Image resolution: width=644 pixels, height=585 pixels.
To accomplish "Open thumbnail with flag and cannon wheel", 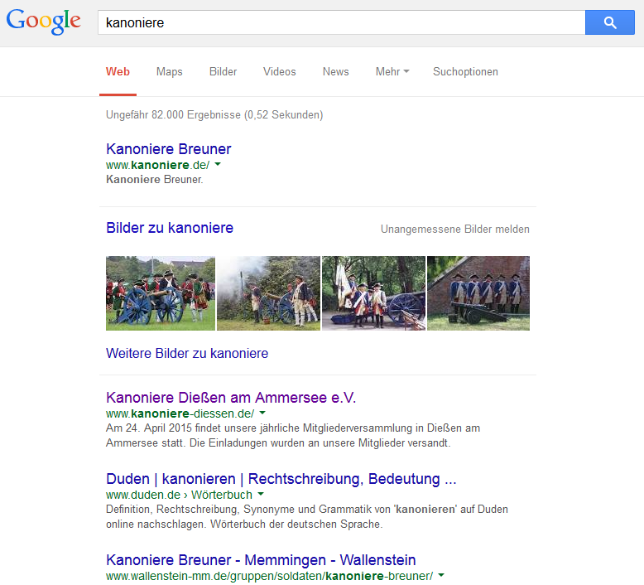I will [374, 293].
